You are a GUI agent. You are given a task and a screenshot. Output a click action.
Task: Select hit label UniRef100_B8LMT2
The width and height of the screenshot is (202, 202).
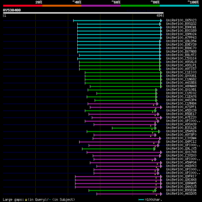point(181,55)
